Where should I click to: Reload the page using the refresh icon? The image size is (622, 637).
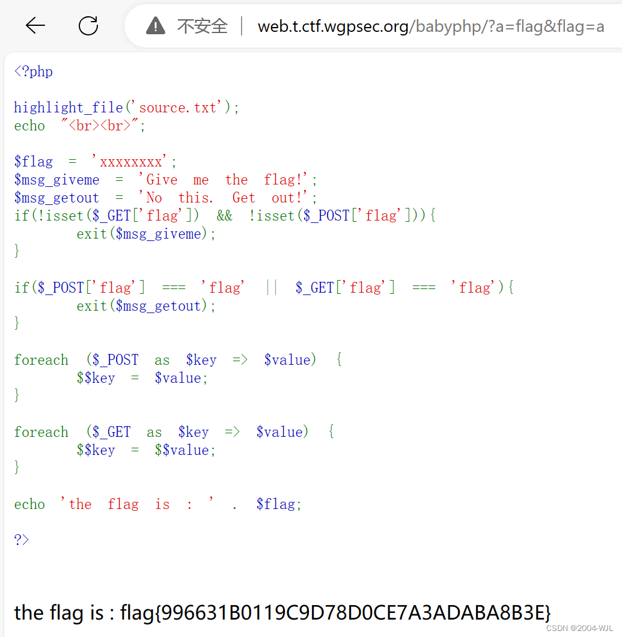click(88, 25)
